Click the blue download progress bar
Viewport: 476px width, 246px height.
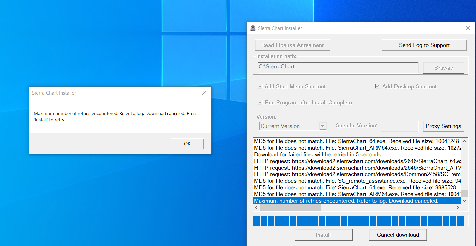[x=360, y=221]
